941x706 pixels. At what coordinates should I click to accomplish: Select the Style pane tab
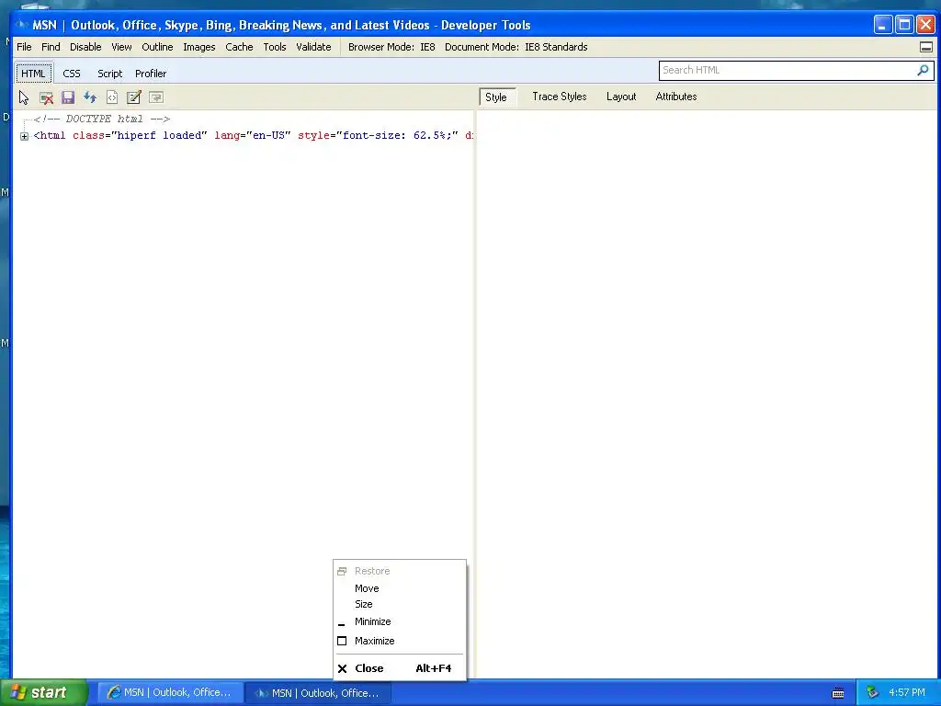pyautogui.click(x=496, y=97)
